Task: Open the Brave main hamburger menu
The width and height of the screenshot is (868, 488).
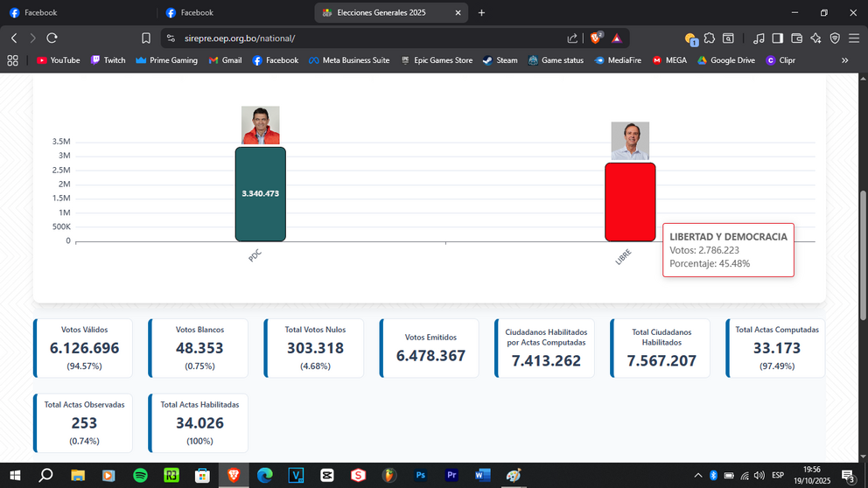Action: tap(854, 38)
